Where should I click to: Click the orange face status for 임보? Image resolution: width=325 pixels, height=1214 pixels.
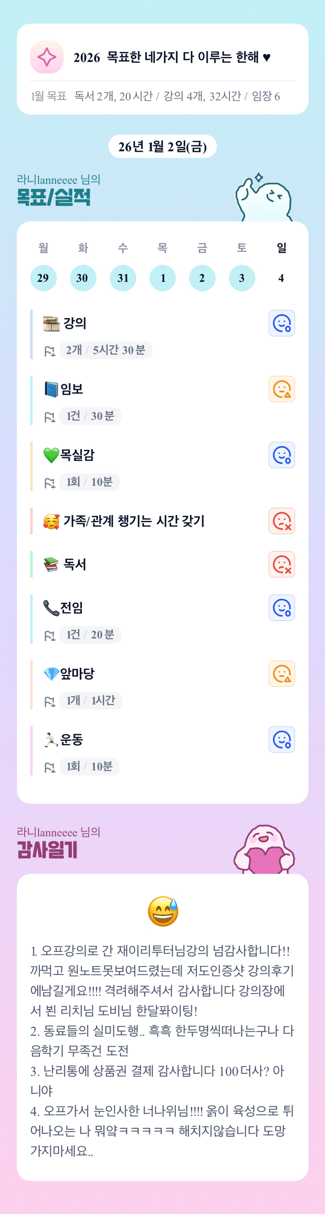281,389
